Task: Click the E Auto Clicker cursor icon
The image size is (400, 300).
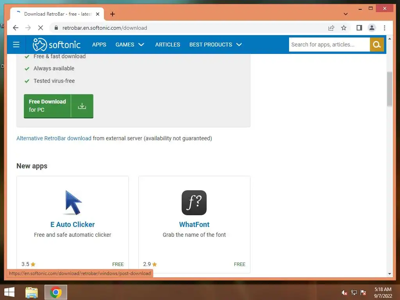Action: (x=73, y=203)
